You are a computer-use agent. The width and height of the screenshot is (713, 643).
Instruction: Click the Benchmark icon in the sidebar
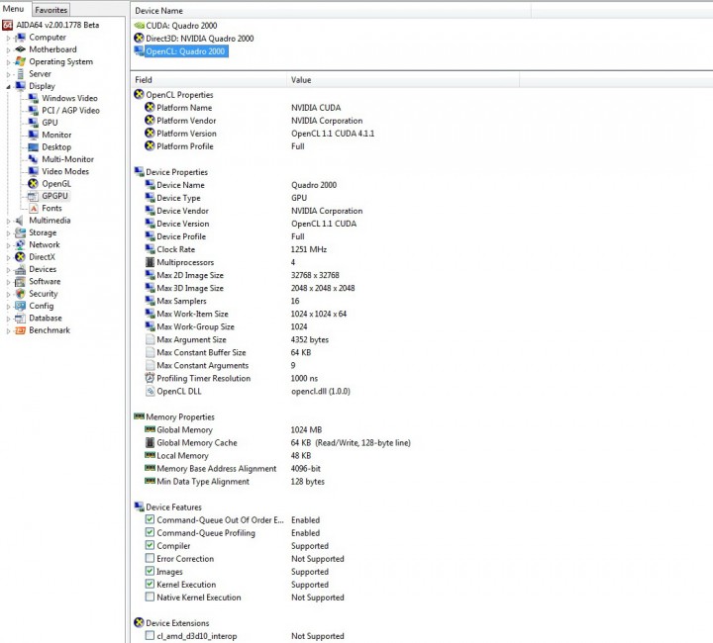click(x=21, y=330)
